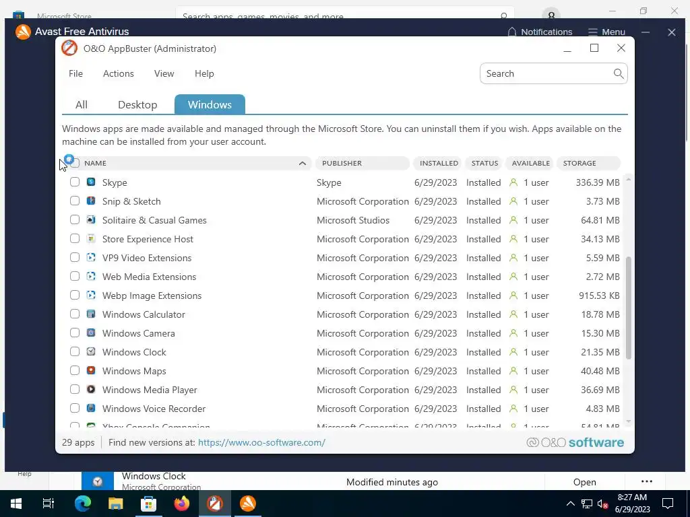This screenshot has height=517, width=690.
Task: Toggle the select-all checkbox in NAME header
Action: point(75,163)
